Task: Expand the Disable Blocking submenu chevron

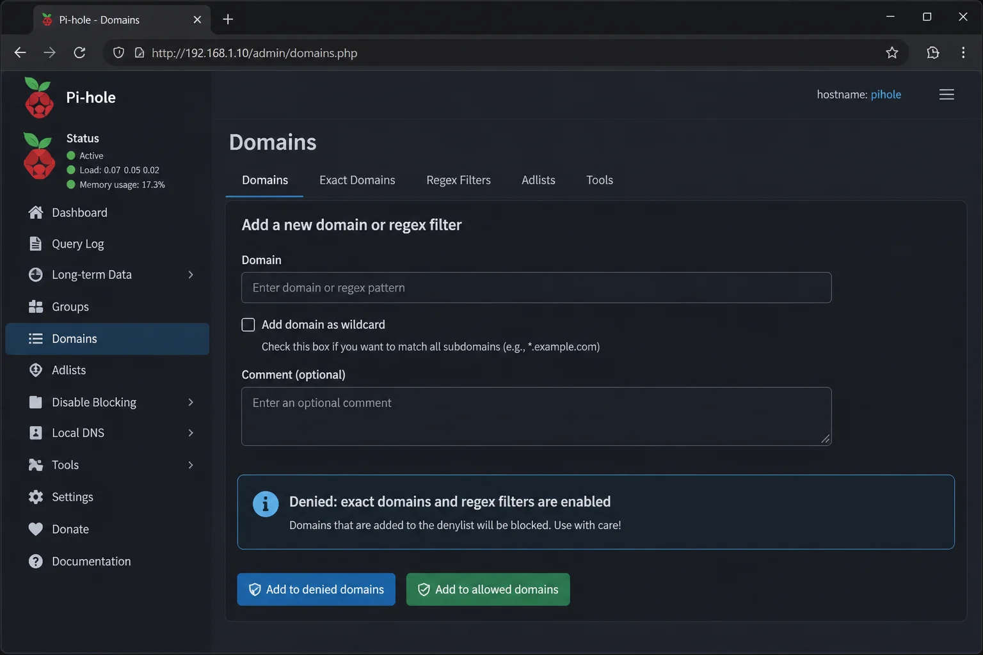Action: pyautogui.click(x=191, y=402)
